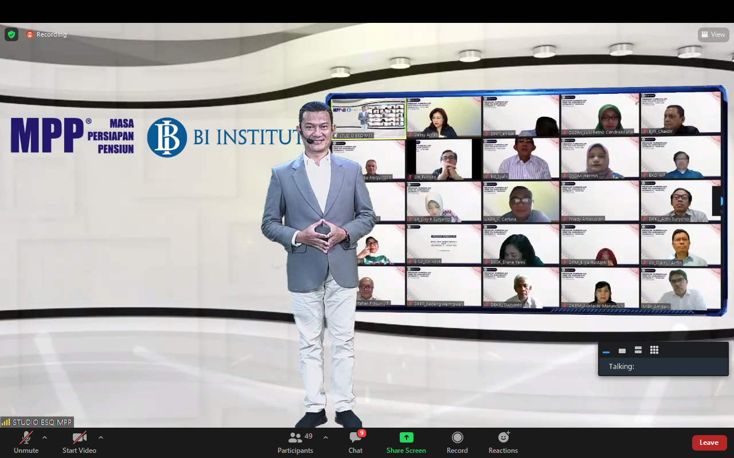Choose the two-row stacked thumbnail view
The height and width of the screenshot is (458, 734).
click(638, 350)
